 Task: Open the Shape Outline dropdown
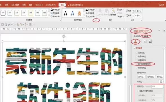[x=55, y=13]
